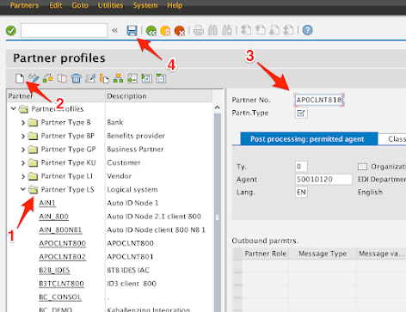The width and height of the screenshot is (406, 312).
Task: Click the Partner Role column header
Action: click(266, 254)
